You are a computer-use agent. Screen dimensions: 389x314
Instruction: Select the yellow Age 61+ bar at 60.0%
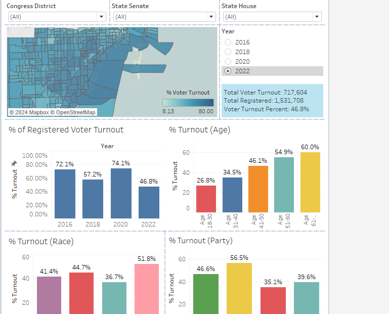click(x=310, y=182)
